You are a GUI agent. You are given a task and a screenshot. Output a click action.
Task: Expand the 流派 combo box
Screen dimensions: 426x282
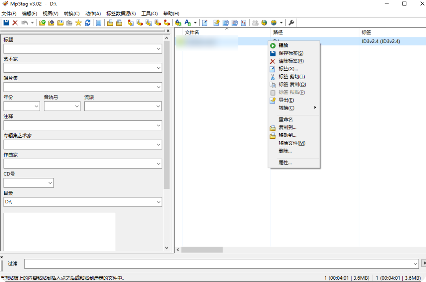(159, 106)
